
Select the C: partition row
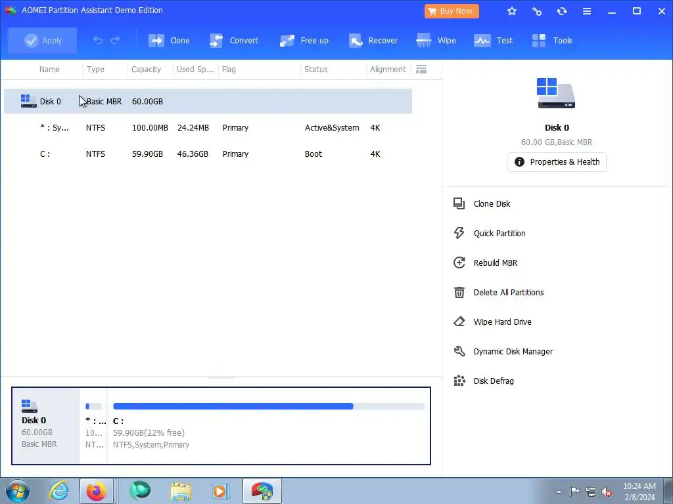click(208, 154)
